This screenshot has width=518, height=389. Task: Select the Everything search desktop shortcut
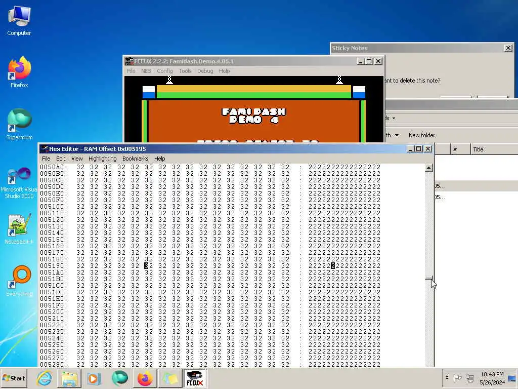coord(19,281)
